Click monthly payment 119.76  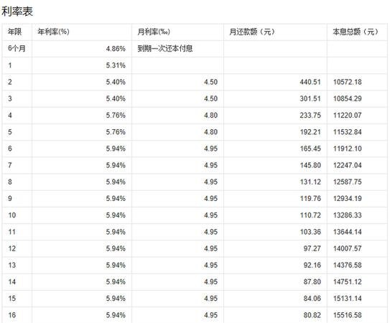(x=310, y=199)
